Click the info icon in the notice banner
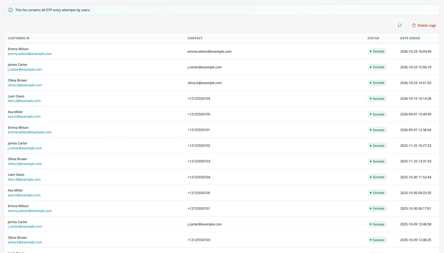The width and height of the screenshot is (444, 253). tap(11, 10)
